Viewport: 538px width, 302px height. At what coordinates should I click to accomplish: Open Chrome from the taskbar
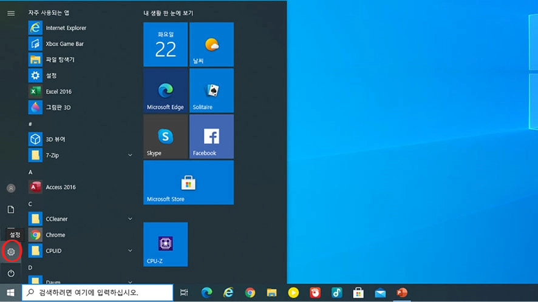(250, 293)
